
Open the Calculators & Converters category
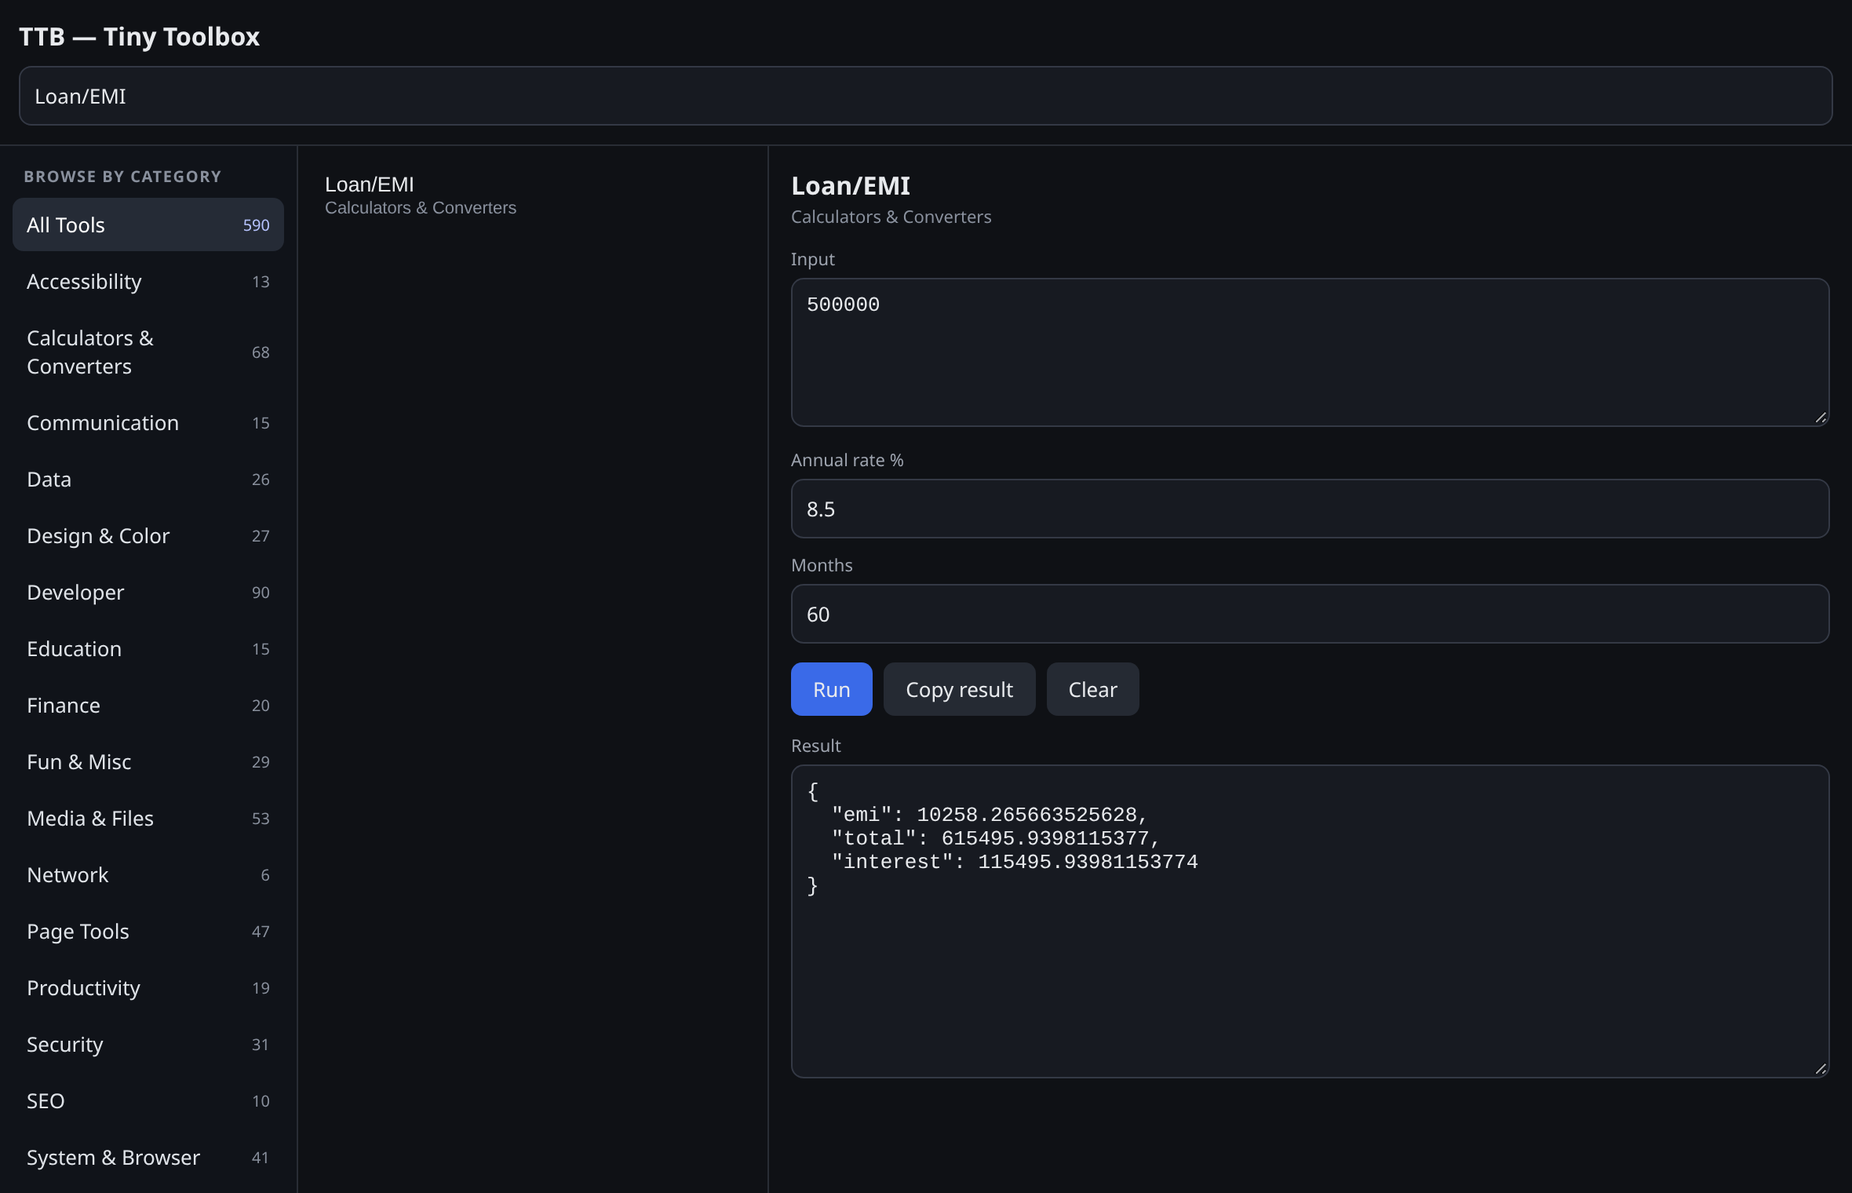click(x=148, y=352)
